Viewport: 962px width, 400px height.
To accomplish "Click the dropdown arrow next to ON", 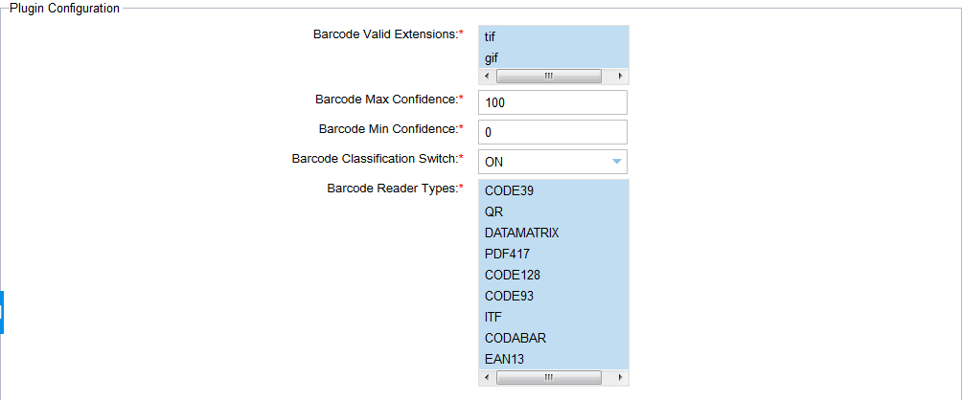I will pyautogui.click(x=617, y=162).
